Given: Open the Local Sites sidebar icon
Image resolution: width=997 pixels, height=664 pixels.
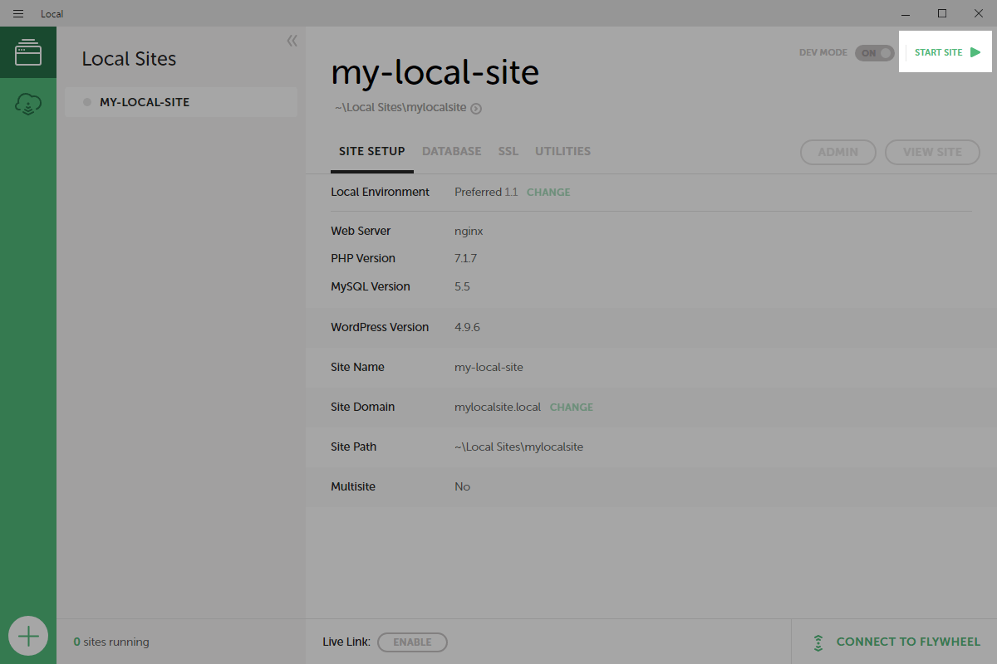Looking at the screenshot, I should 28,52.
